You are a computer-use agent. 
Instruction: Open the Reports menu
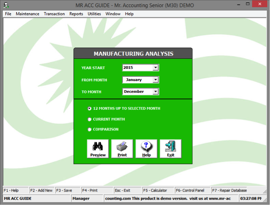[76, 14]
